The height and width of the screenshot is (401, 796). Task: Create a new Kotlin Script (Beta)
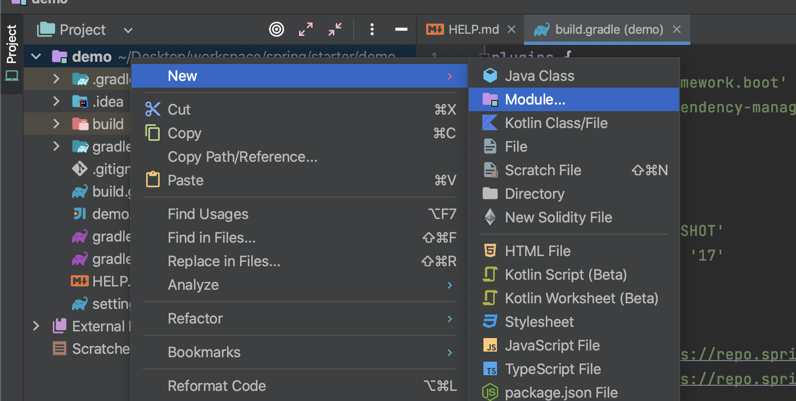point(574,275)
